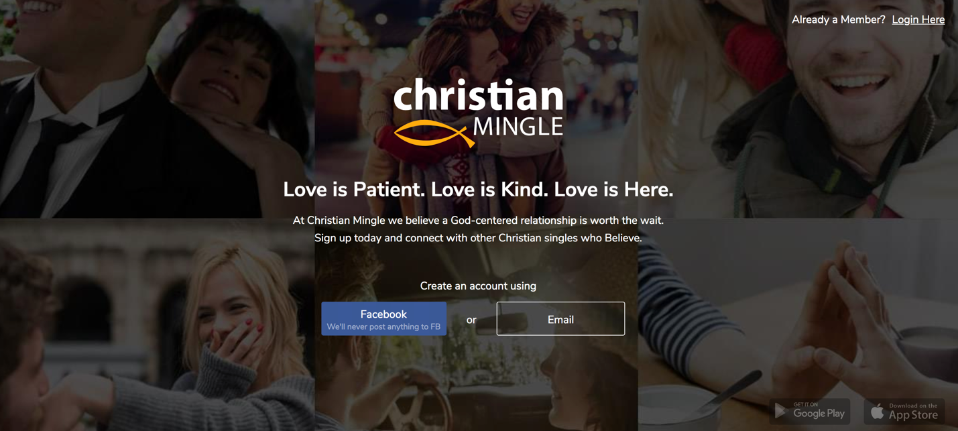The image size is (958, 431).
Task: Click the MINGLE word in the logo
Action: pos(518,126)
